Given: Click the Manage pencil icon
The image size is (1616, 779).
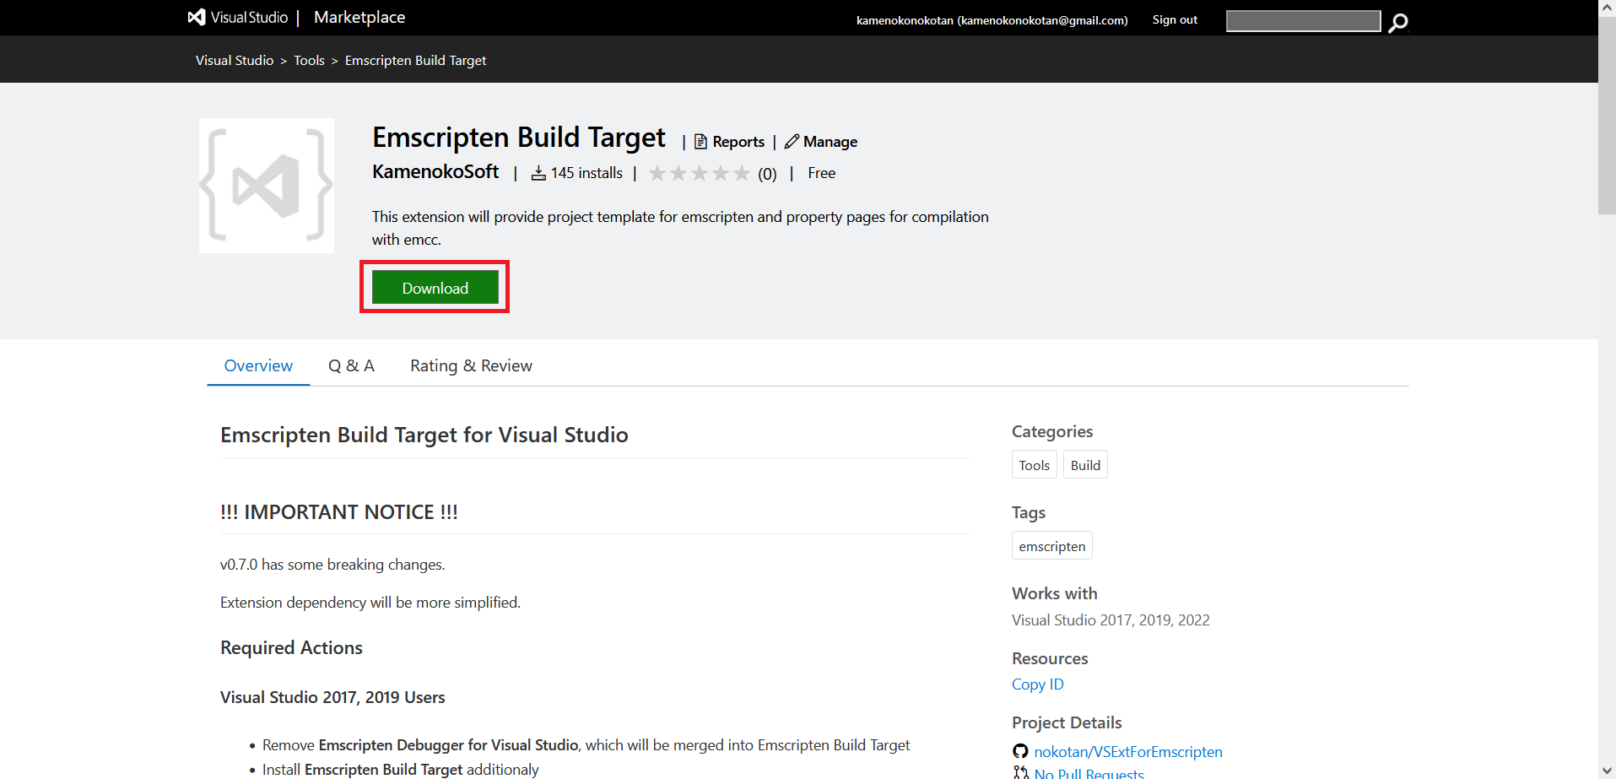Looking at the screenshot, I should click(792, 142).
